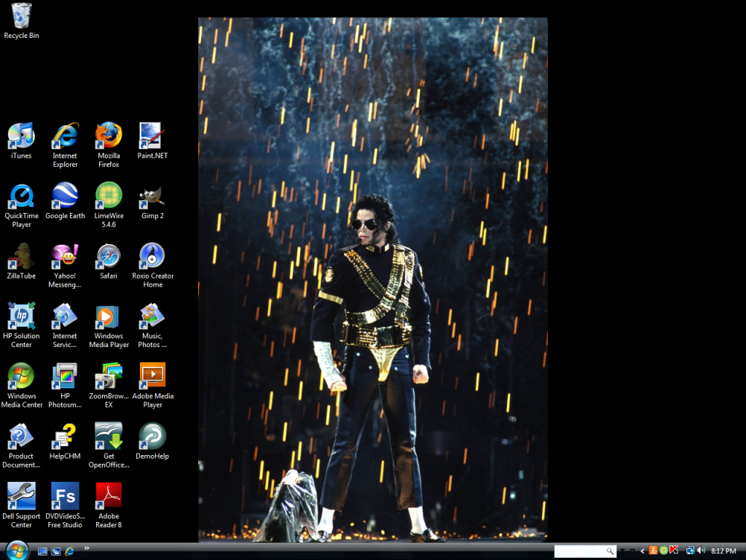Select the Roxio Creator Home icon
Screen dimensions: 746x560
[x=153, y=265]
